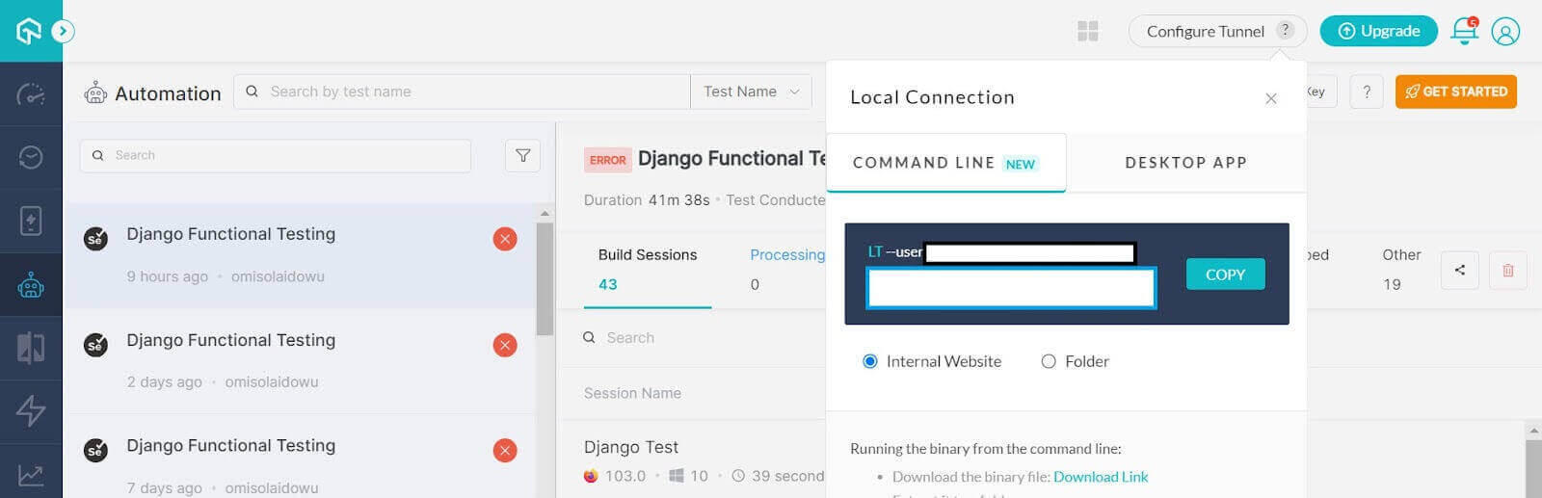The width and height of the screenshot is (1542, 498).
Task: Click error status icon of 2 days ago build
Action: (505, 345)
